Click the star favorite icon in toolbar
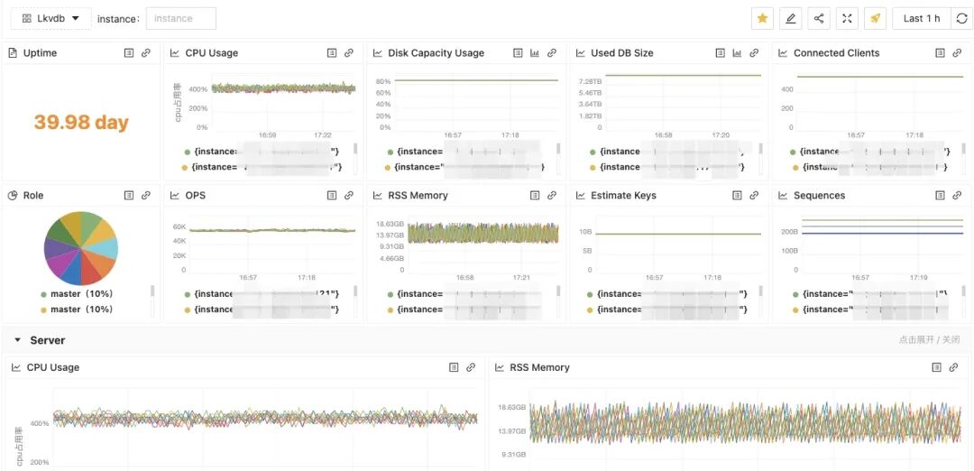 pyautogui.click(x=762, y=19)
